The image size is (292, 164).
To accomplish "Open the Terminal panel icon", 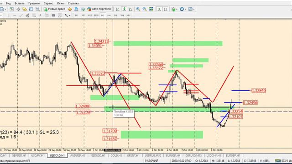I will [31, 9].
